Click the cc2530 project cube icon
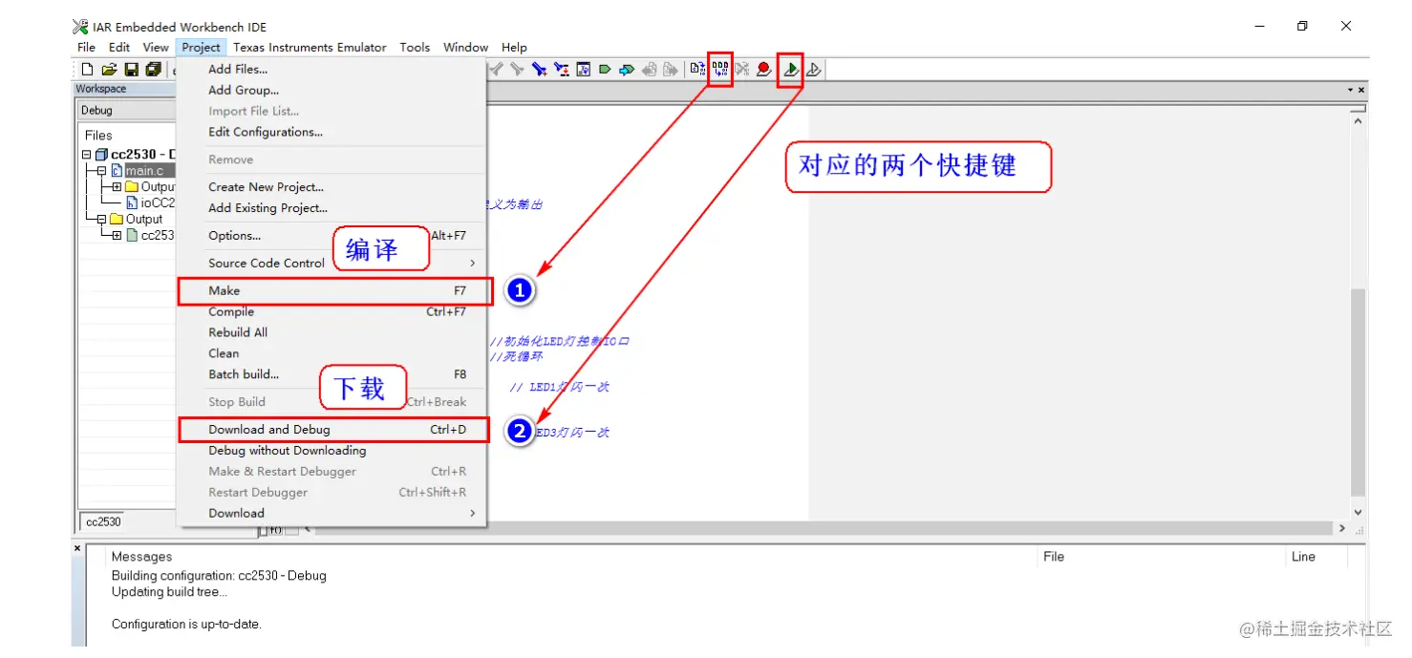Viewport: 1412px width, 658px height. coord(101,155)
